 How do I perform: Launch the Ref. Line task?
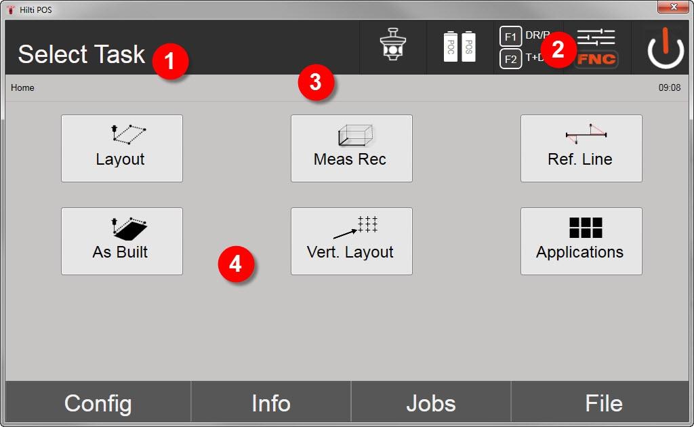click(581, 148)
